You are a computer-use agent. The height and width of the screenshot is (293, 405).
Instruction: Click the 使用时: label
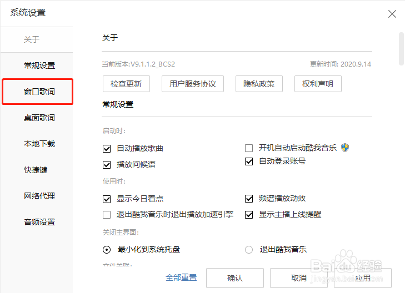114,181
